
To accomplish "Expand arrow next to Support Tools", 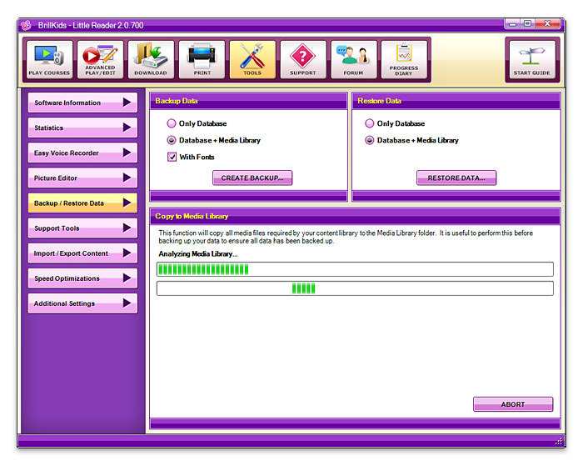I will click(x=127, y=228).
